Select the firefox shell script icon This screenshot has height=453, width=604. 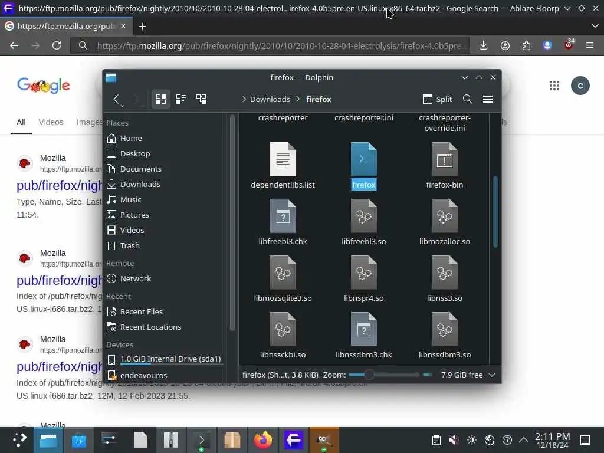coord(363,159)
